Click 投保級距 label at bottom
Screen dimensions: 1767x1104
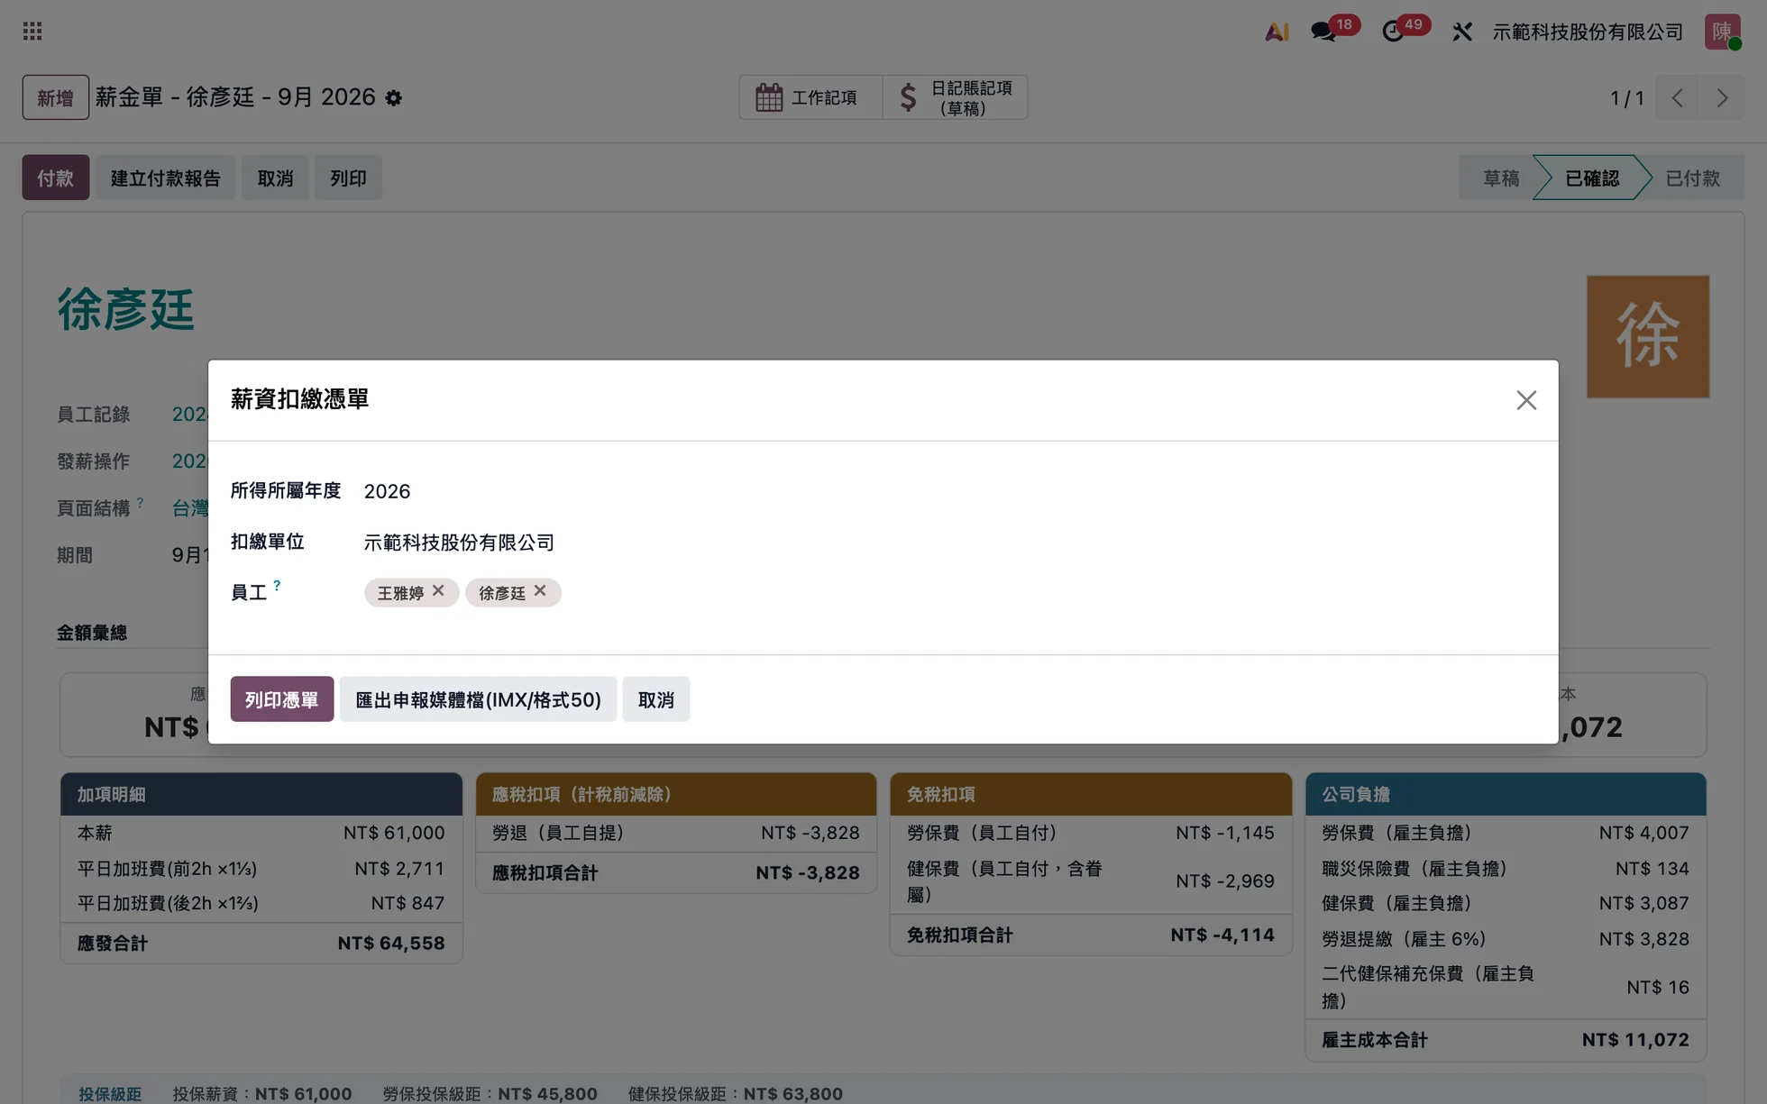click(110, 1094)
